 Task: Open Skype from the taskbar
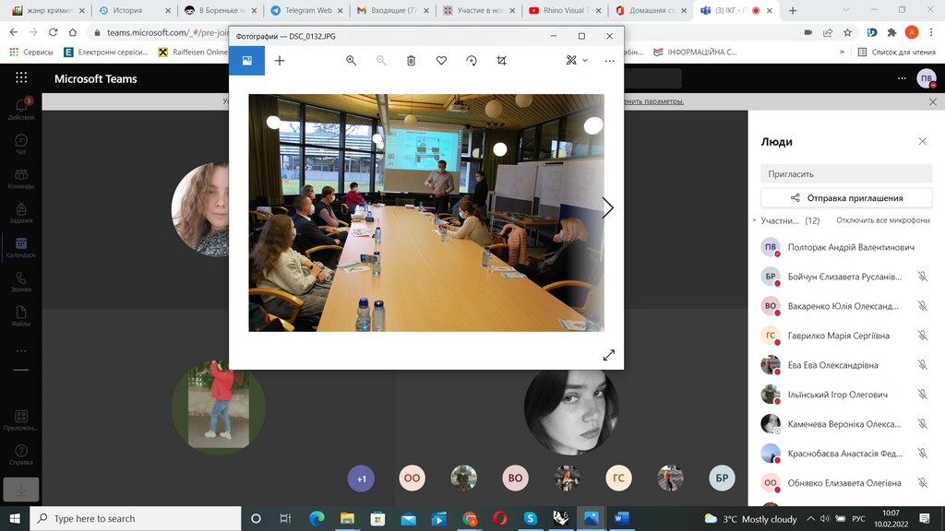click(530, 518)
